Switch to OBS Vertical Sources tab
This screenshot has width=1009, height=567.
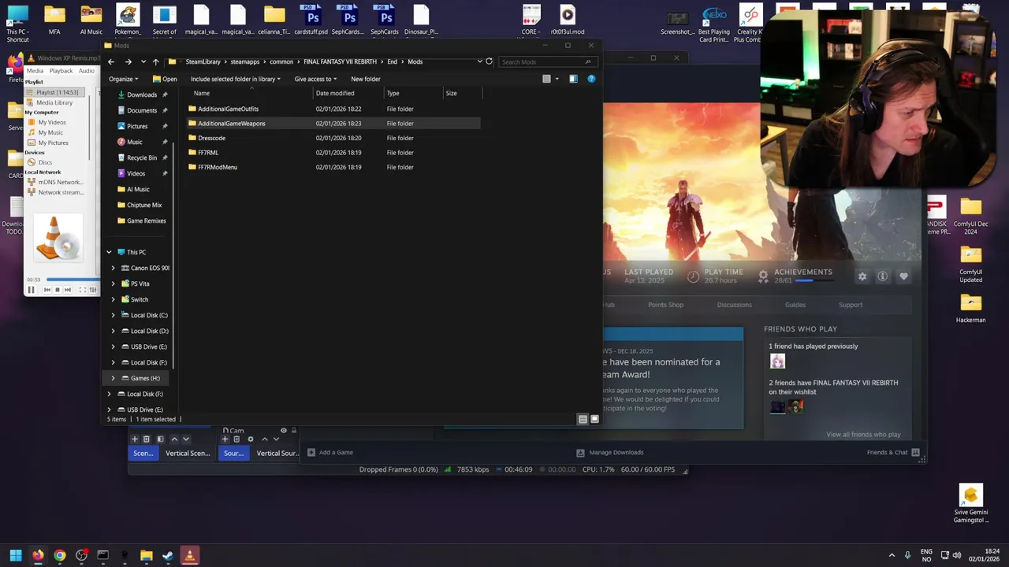pyautogui.click(x=277, y=453)
